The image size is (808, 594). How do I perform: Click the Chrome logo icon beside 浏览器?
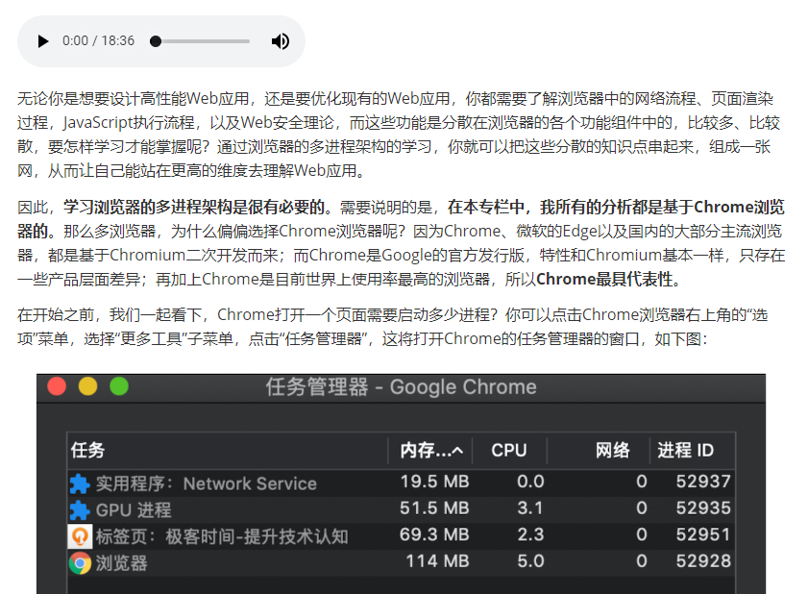point(80,562)
